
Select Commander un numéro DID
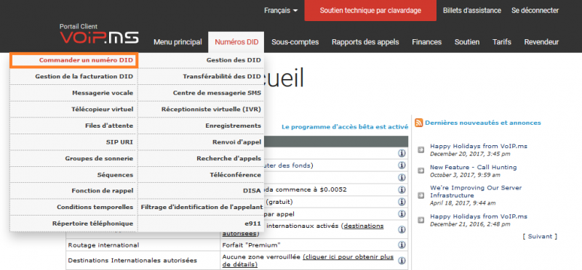(x=74, y=60)
